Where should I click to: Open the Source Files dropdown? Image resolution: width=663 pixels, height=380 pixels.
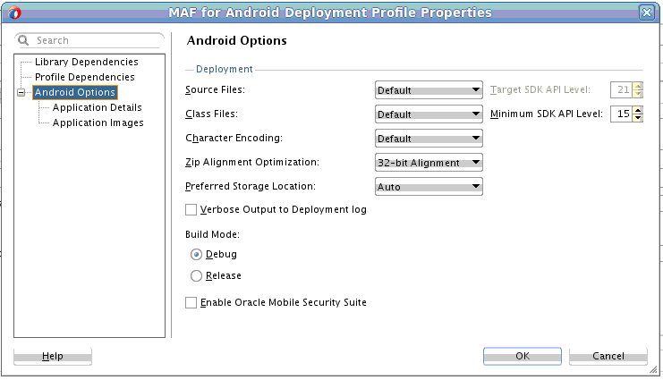point(429,90)
